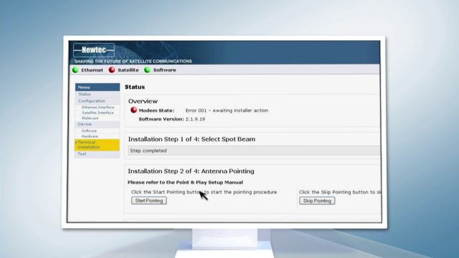The width and height of the screenshot is (459, 258).
Task: Click the green Ethernet status indicator
Action: point(75,70)
